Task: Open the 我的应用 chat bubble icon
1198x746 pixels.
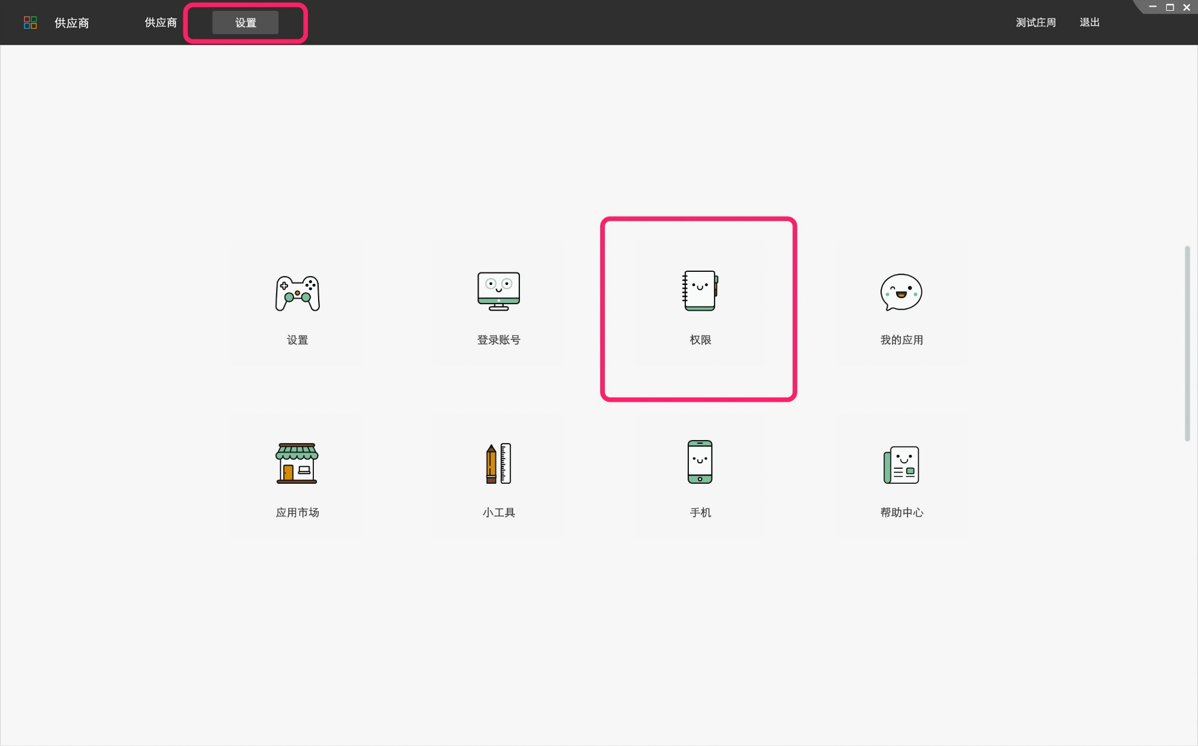Action: [901, 292]
